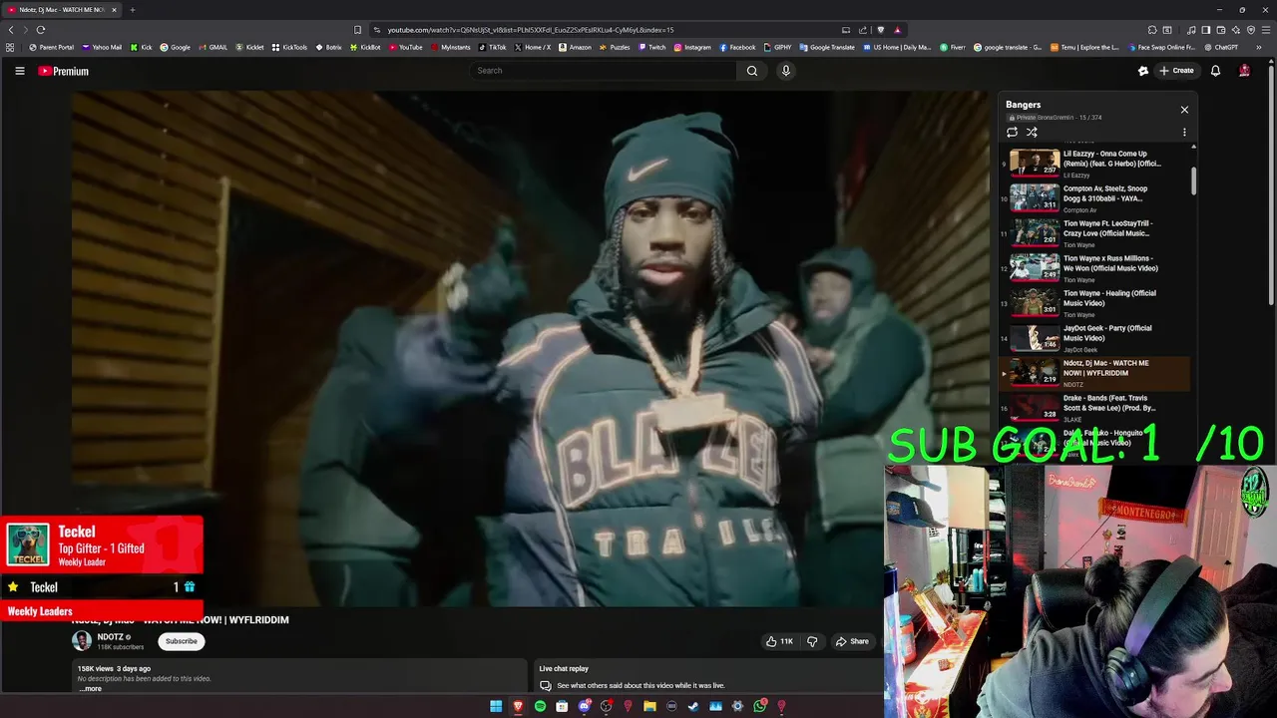Open the TikTok bookmark
Image resolution: width=1277 pixels, height=718 pixels.
(492, 47)
